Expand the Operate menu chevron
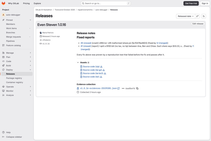Image resolution: width=211 pixels, height=141 pixels. click(x=30, y=87)
